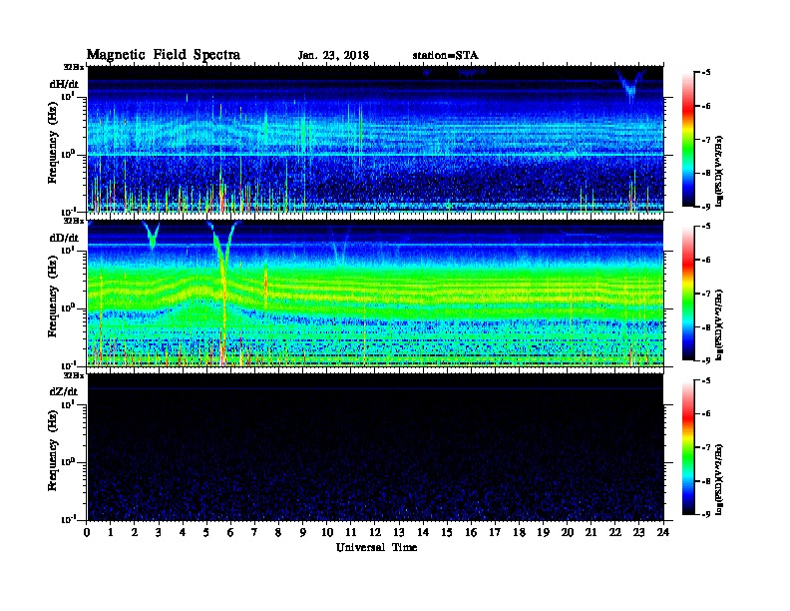790x611 pixels.
Task: Click the dZ/dt panel label
Action: point(64,391)
